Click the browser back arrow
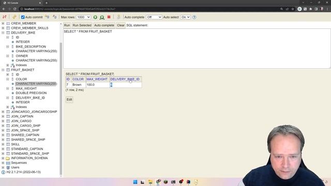 (4, 9)
